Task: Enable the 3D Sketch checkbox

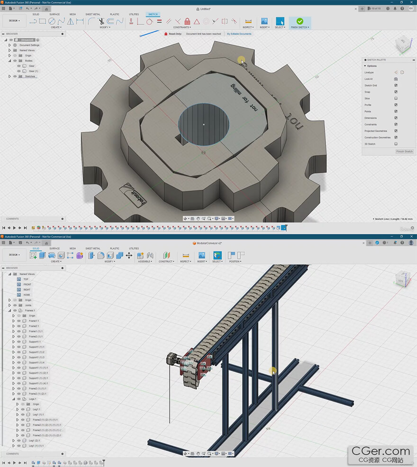Action: [x=396, y=144]
